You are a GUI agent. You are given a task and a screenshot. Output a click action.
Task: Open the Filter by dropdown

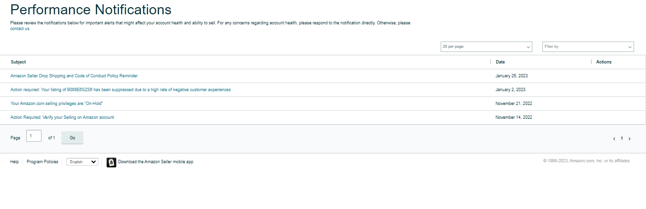[x=588, y=47]
